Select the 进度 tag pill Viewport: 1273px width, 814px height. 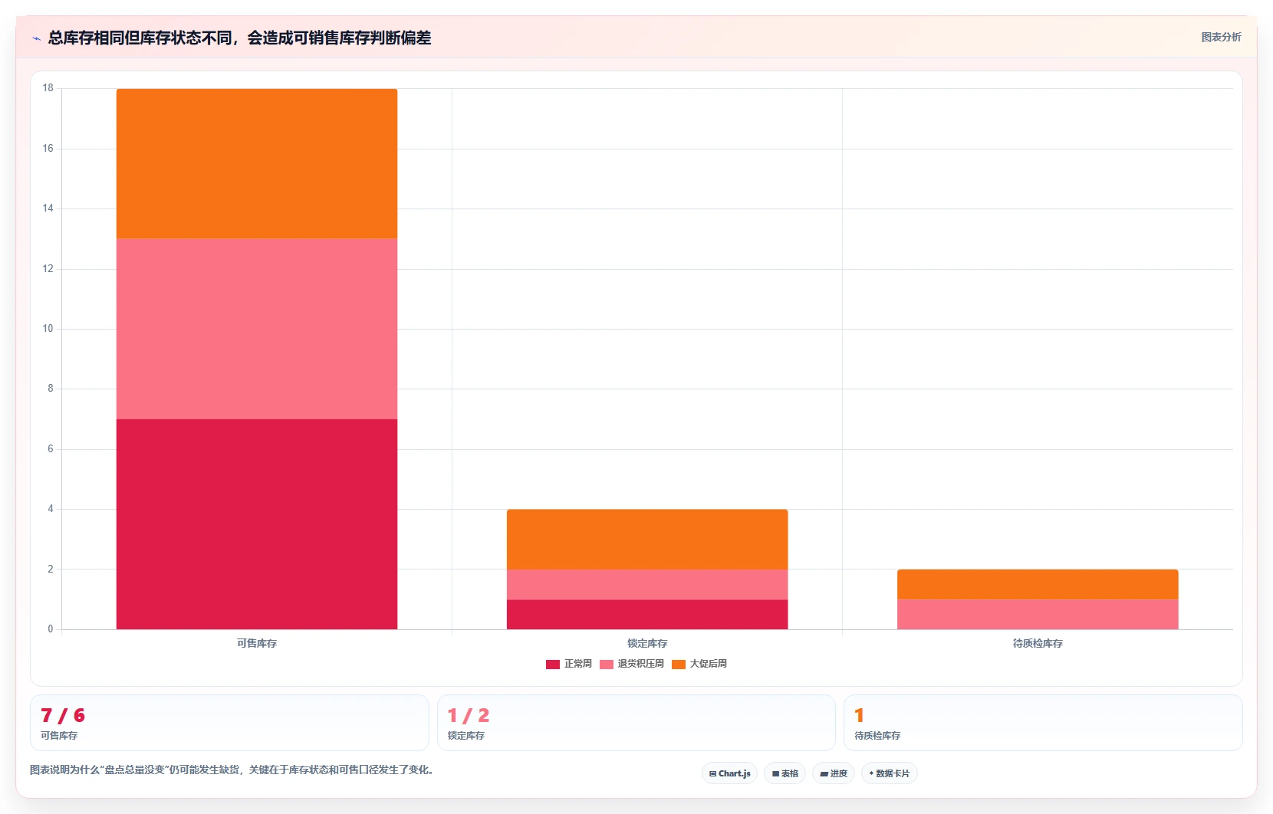pyautogui.click(x=834, y=773)
